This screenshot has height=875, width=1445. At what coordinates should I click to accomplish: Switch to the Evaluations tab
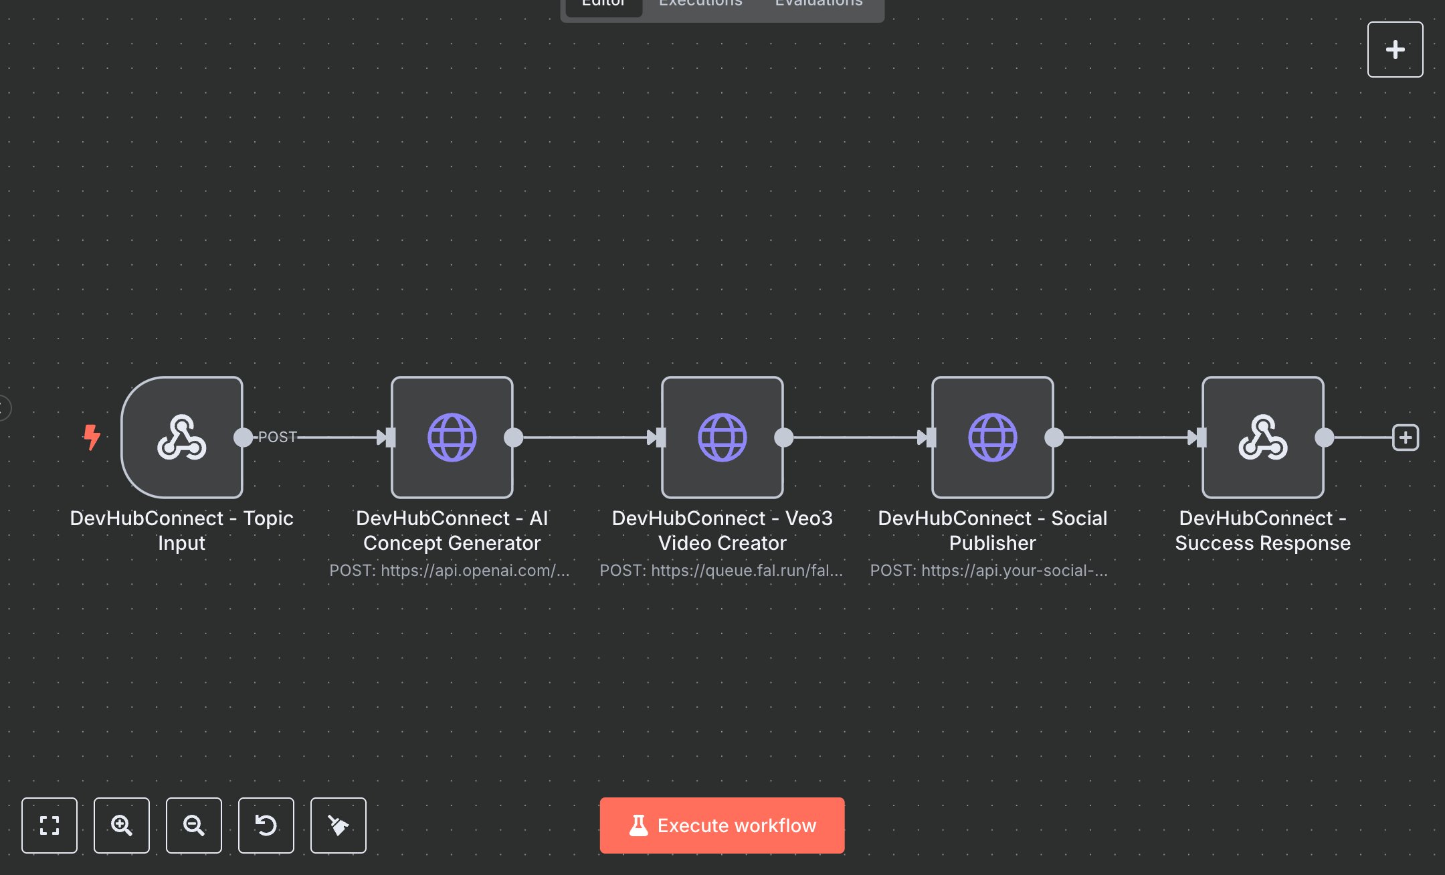817,5
